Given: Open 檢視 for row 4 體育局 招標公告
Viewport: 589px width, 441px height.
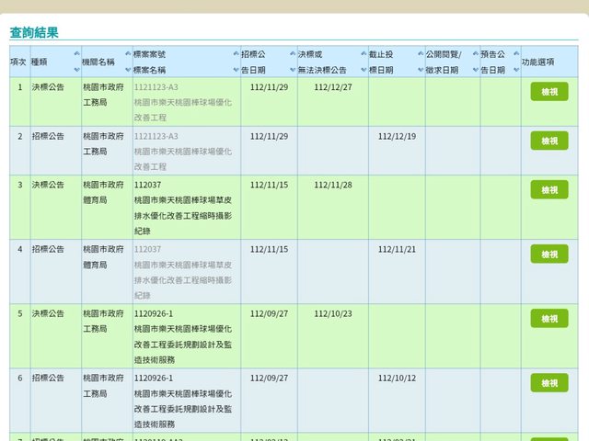Looking at the screenshot, I should [x=549, y=254].
